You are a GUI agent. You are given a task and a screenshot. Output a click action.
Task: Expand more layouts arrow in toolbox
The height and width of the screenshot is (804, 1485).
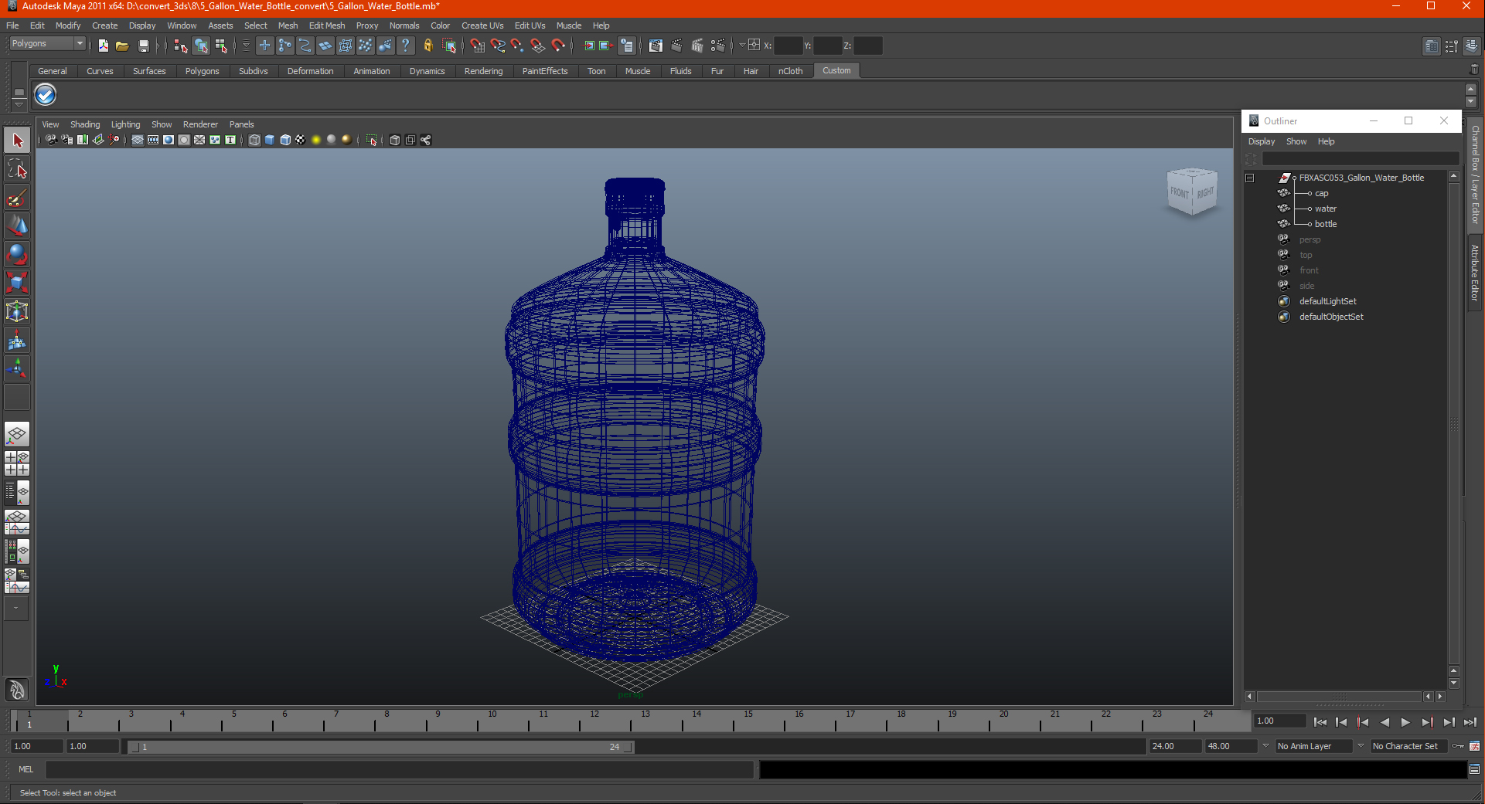(15, 609)
